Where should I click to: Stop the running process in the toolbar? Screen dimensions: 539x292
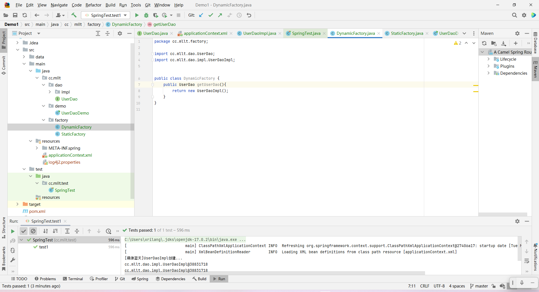pos(179,15)
